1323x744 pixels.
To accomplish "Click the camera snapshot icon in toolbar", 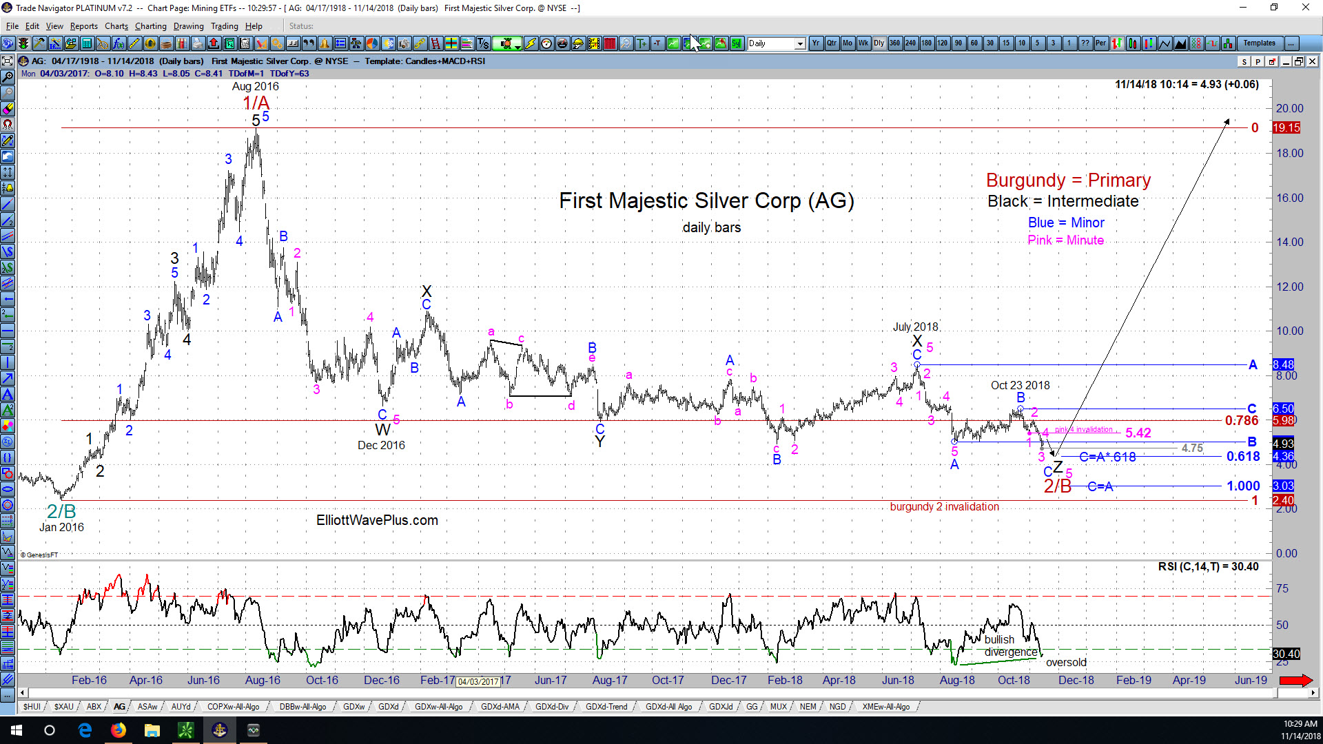I will 404,43.
